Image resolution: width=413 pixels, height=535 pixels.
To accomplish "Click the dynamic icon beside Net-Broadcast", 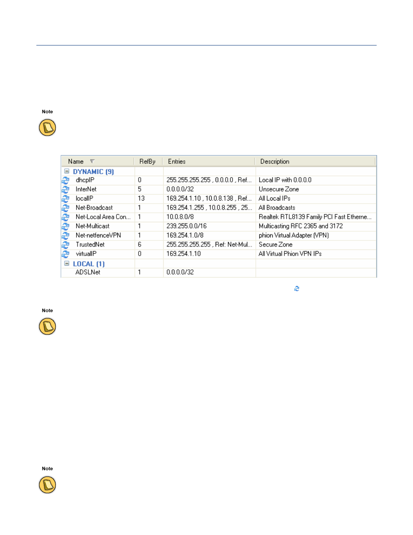I will click(65, 208).
